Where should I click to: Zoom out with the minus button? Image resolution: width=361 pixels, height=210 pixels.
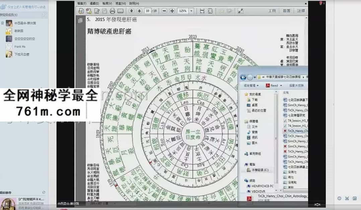tap(164, 11)
